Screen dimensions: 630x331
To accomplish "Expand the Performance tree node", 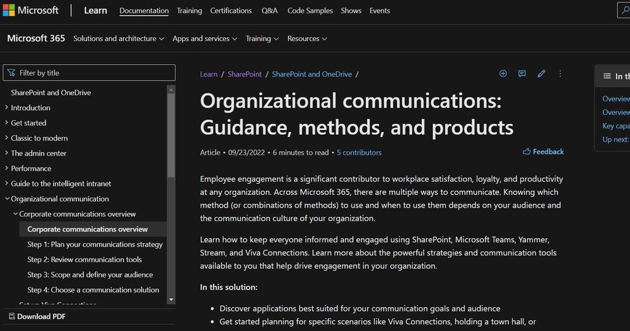I will (6, 168).
